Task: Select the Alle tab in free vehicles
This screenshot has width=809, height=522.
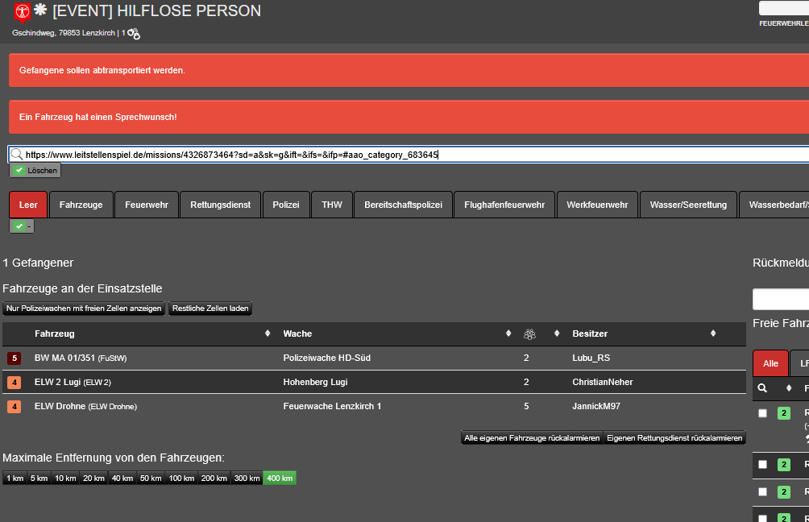Action: 770,363
